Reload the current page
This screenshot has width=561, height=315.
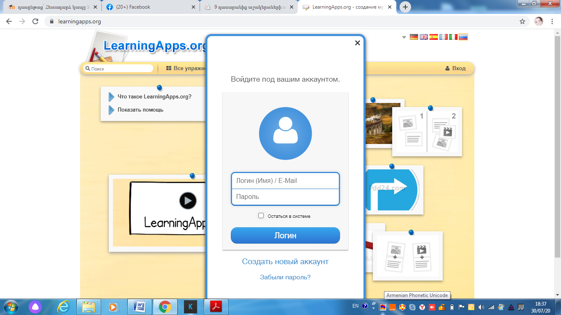pos(35,21)
